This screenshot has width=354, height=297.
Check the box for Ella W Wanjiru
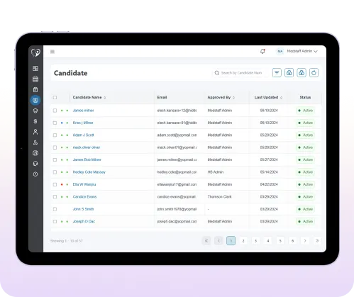click(x=55, y=184)
